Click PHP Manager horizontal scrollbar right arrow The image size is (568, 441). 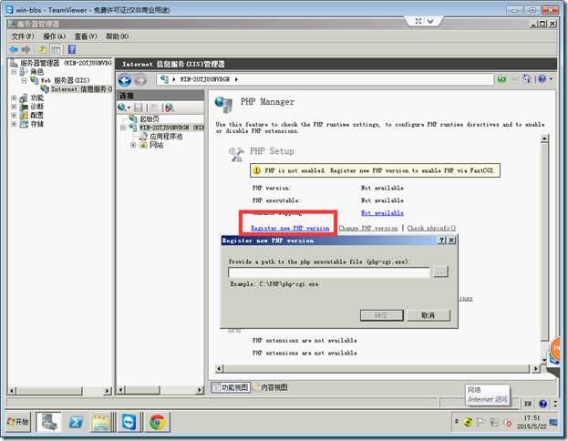(536, 369)
